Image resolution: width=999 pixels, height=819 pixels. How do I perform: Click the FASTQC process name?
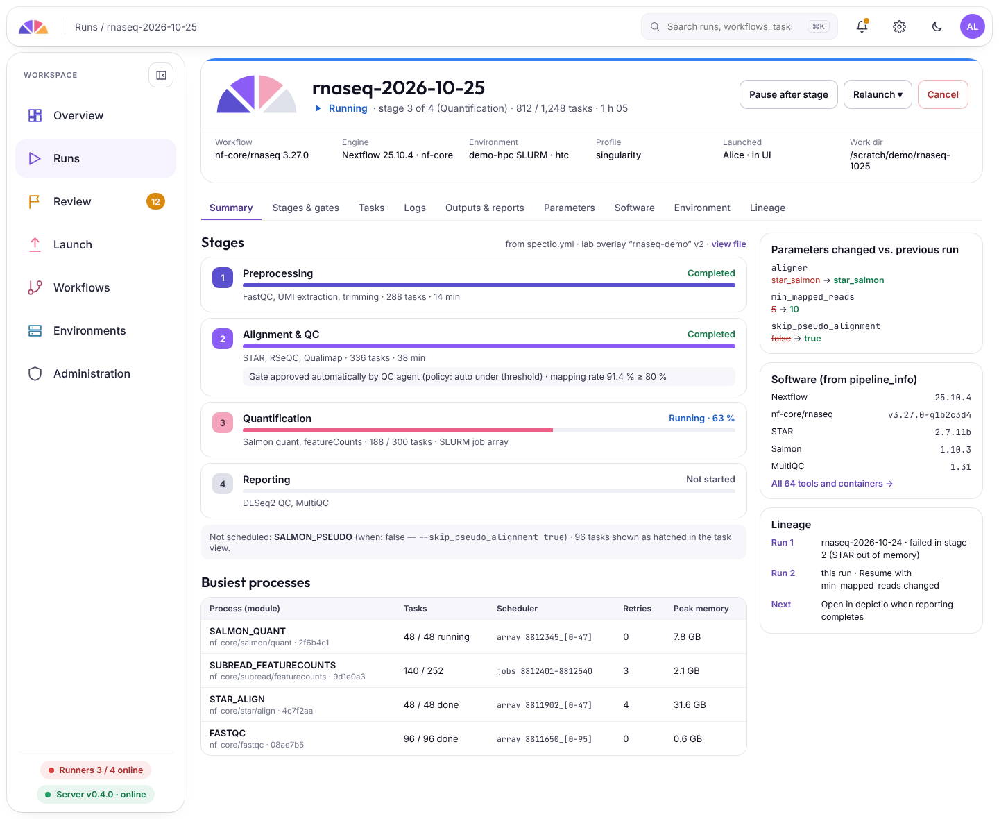[228, 733]
